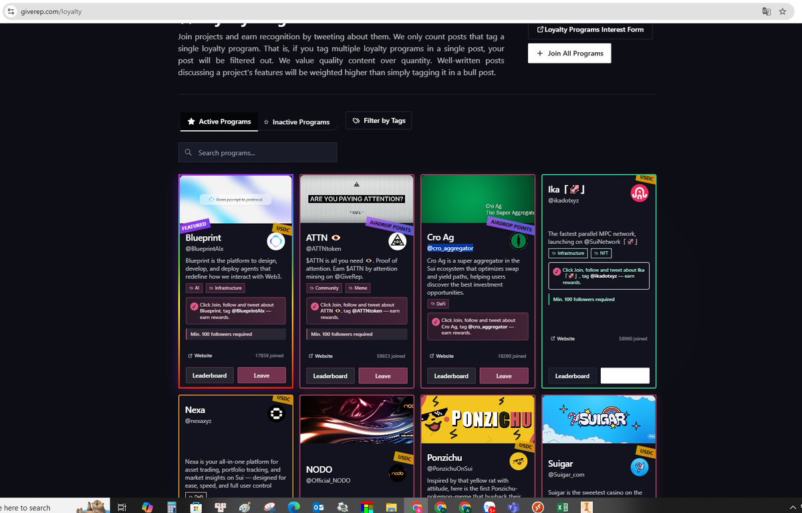Click the @nexaxyz handle on Nexa card
Image resolution: width=802 pixels, height=513 pixels.
[x=198, y=421]
